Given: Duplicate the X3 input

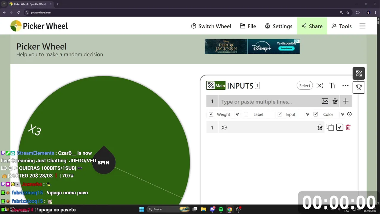Looking at the screenshot, I should tap(330, 127).
